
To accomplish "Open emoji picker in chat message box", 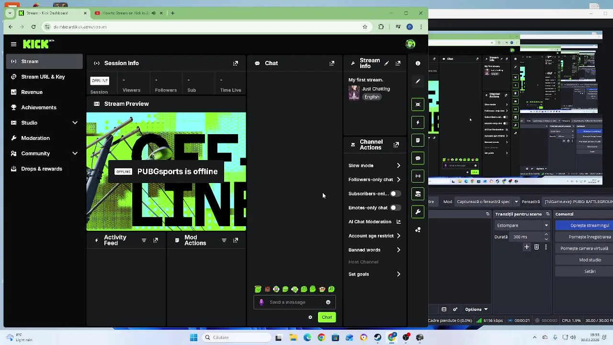I will (x=328, y=302).
